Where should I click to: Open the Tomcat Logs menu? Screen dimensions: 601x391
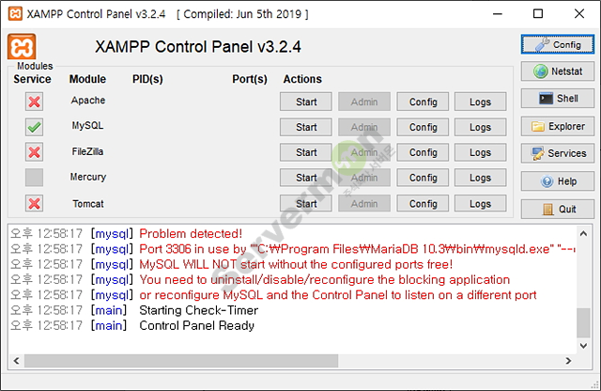pyautogui.click(x=480, y=203)
